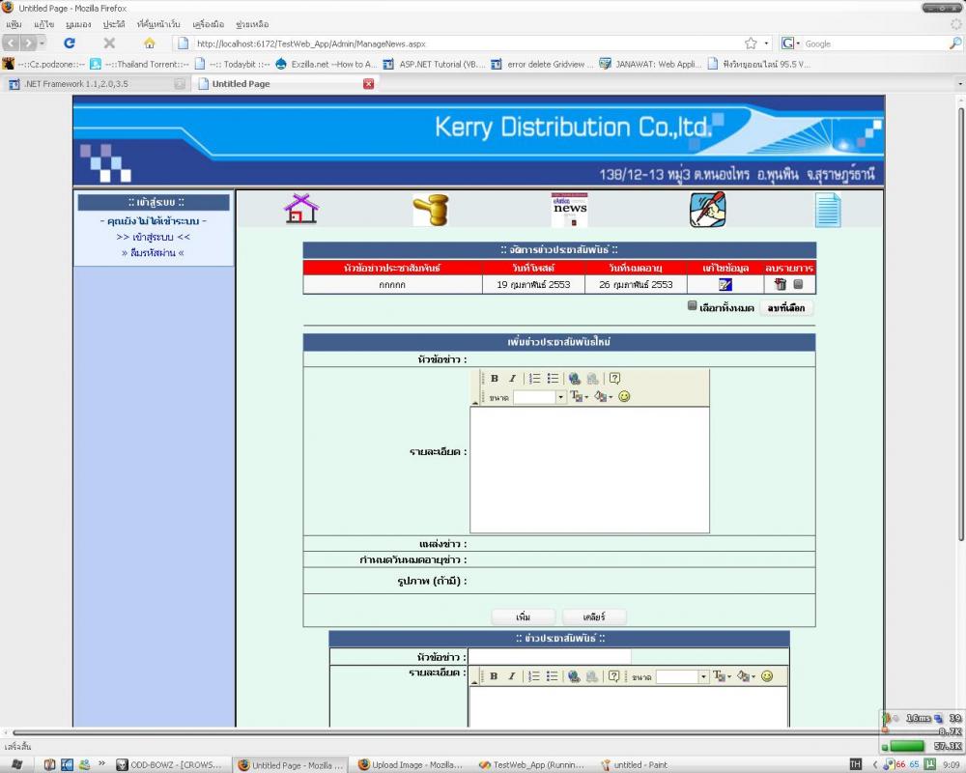Switch to TestWeb_App (Running) taskbar window
The width and height of the screenshot is (966, 773).
pos(531,764)
